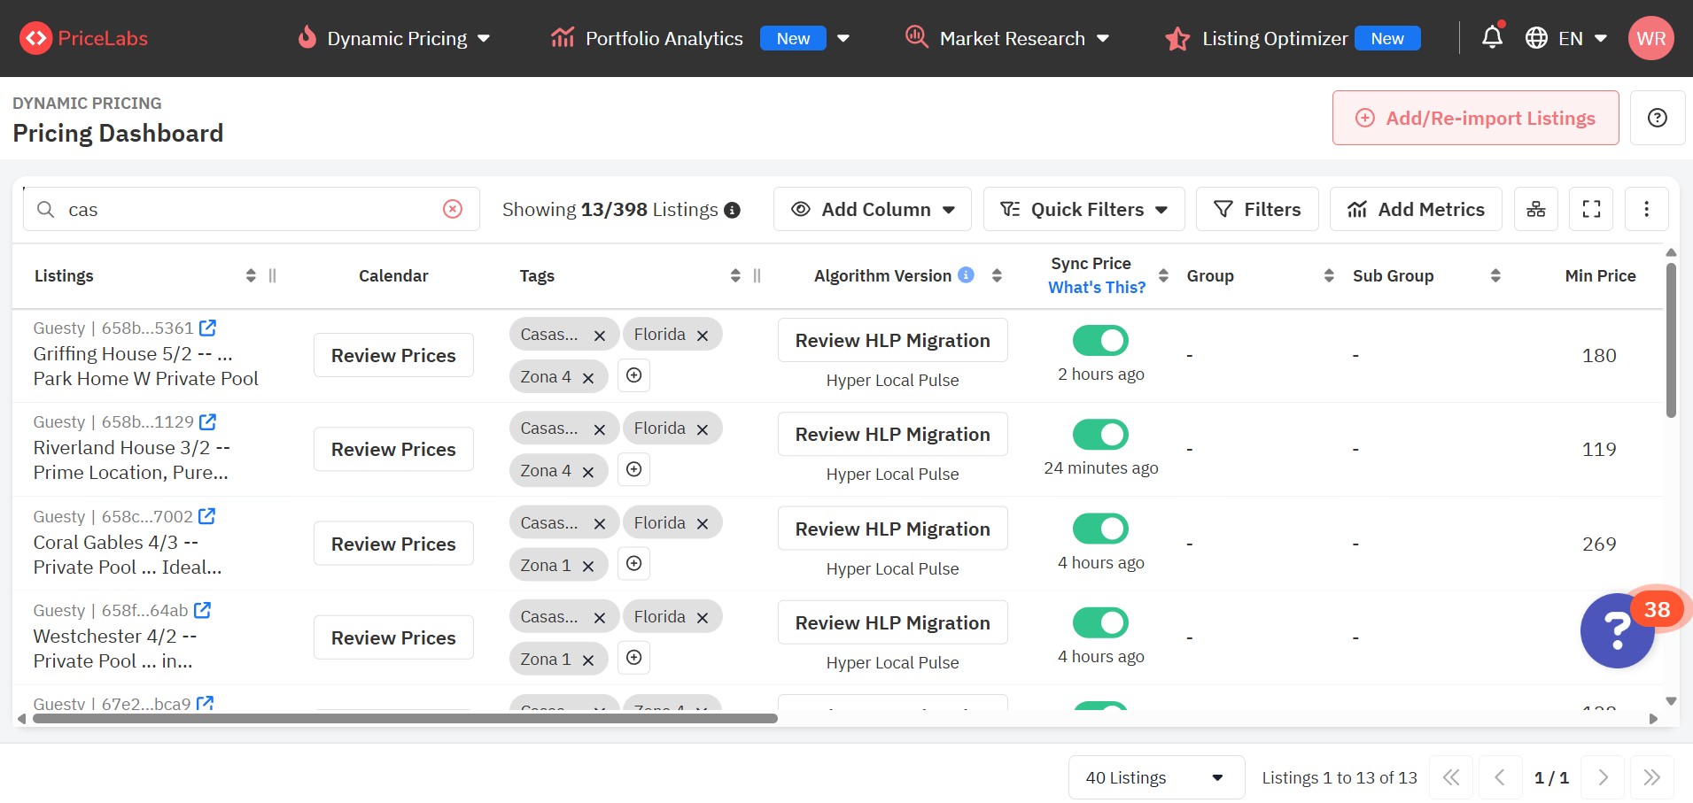Expand the Add Column dropdown
The width and height of the screenshot is (1693, 803).
(873, 209)
